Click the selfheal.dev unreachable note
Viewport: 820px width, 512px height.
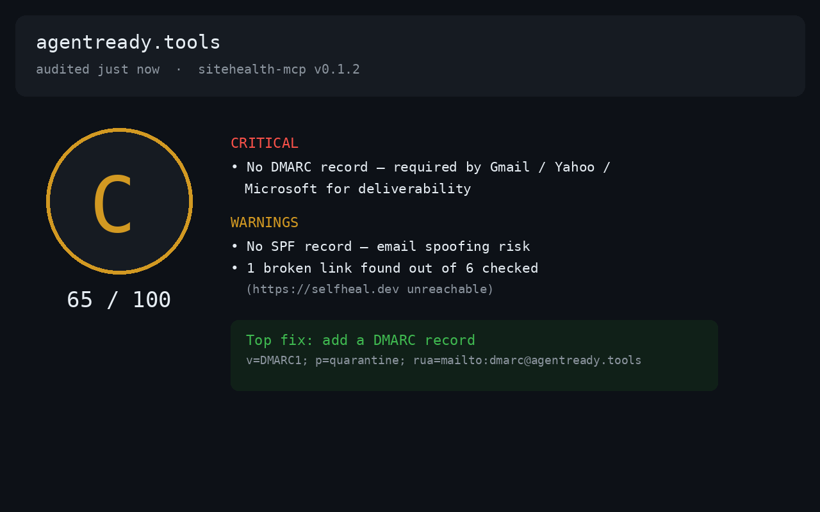(x=370, y=289)
